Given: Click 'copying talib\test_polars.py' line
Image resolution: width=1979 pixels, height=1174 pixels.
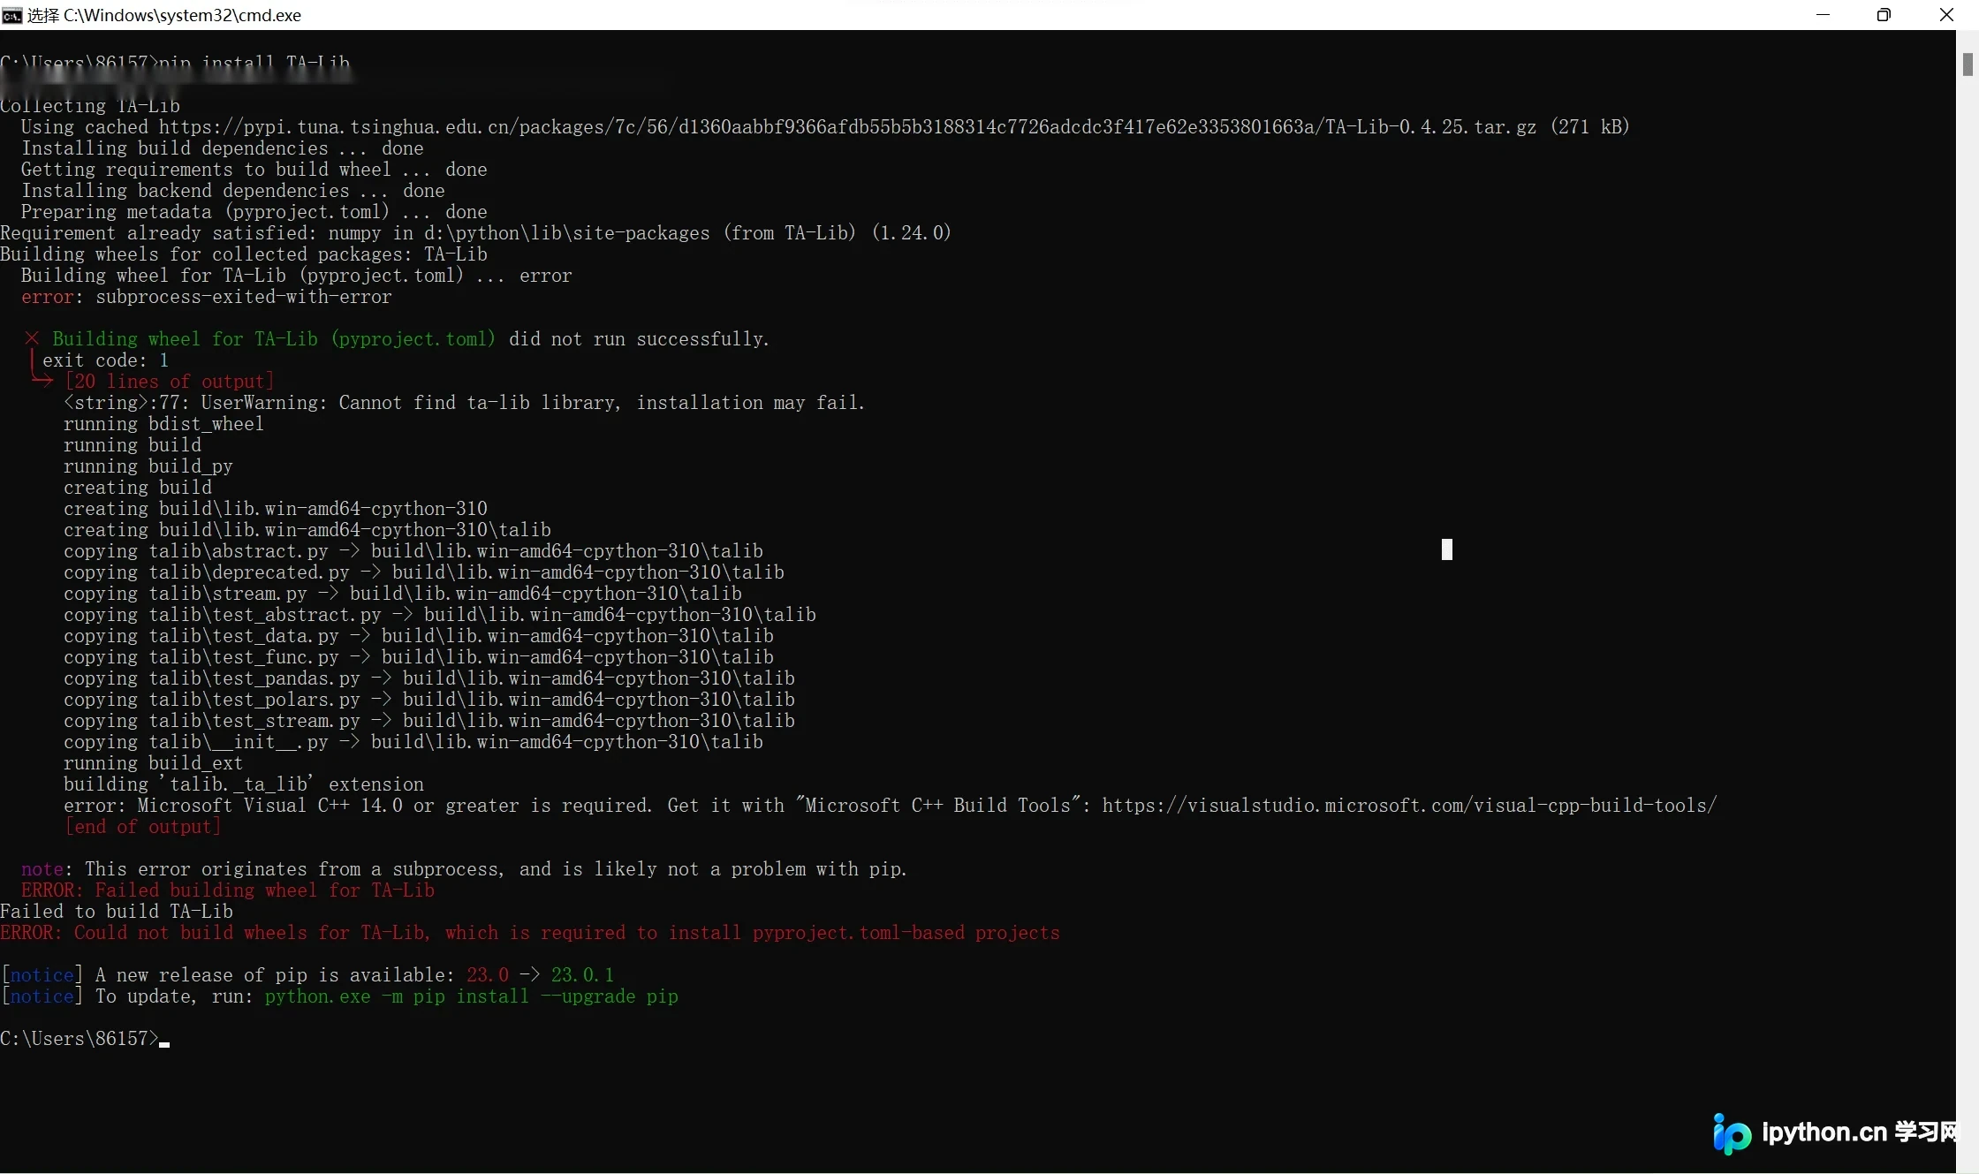Looking at the screenshot, I should [x=429, y=699].
